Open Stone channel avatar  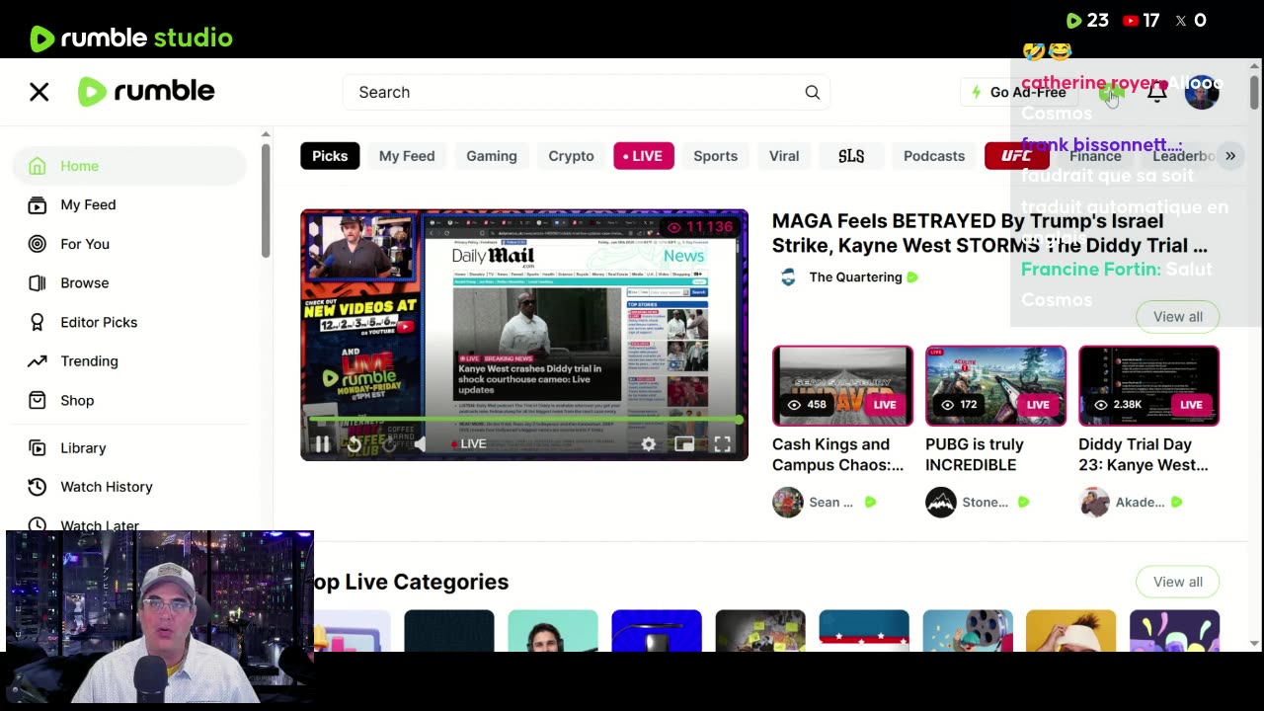(941, 503)
